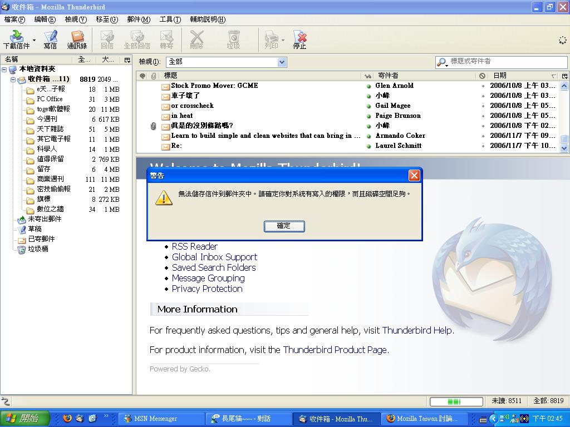Screen dimensions: 570x427
Task: Click the 確定 OK button in warning dialog
Action: pos(284,226)
